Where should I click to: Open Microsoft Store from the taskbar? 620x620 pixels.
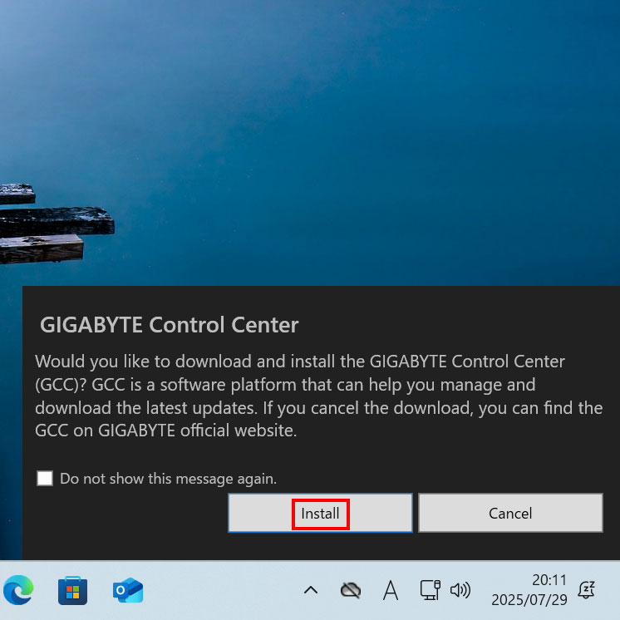click(x=73, y=591)
